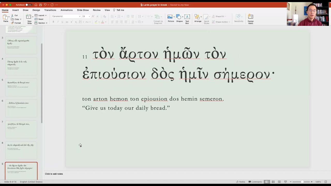
Task: Convert text to SmartArt
Action: coord(158,19)
